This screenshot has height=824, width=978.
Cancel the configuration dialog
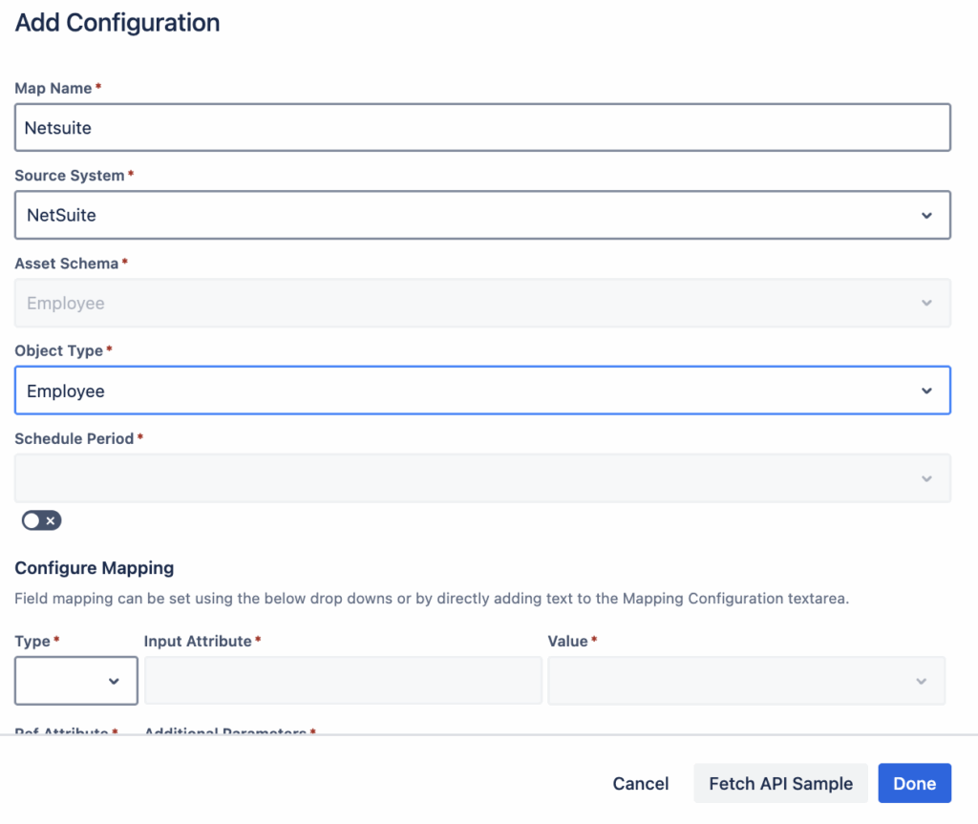(x=641, y=784)
